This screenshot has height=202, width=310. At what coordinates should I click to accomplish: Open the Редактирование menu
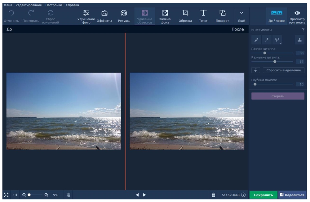tap(29, 5)
